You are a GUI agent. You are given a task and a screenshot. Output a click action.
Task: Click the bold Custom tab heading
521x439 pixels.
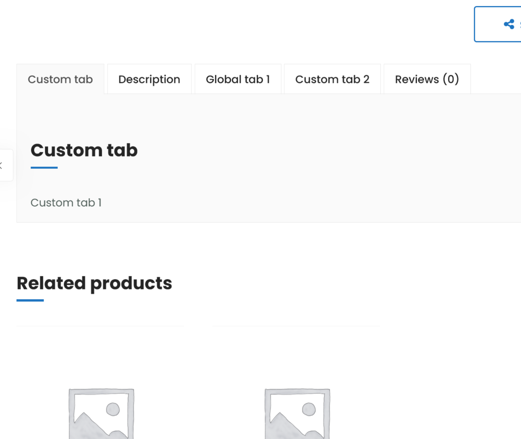(x=84, y=150)
